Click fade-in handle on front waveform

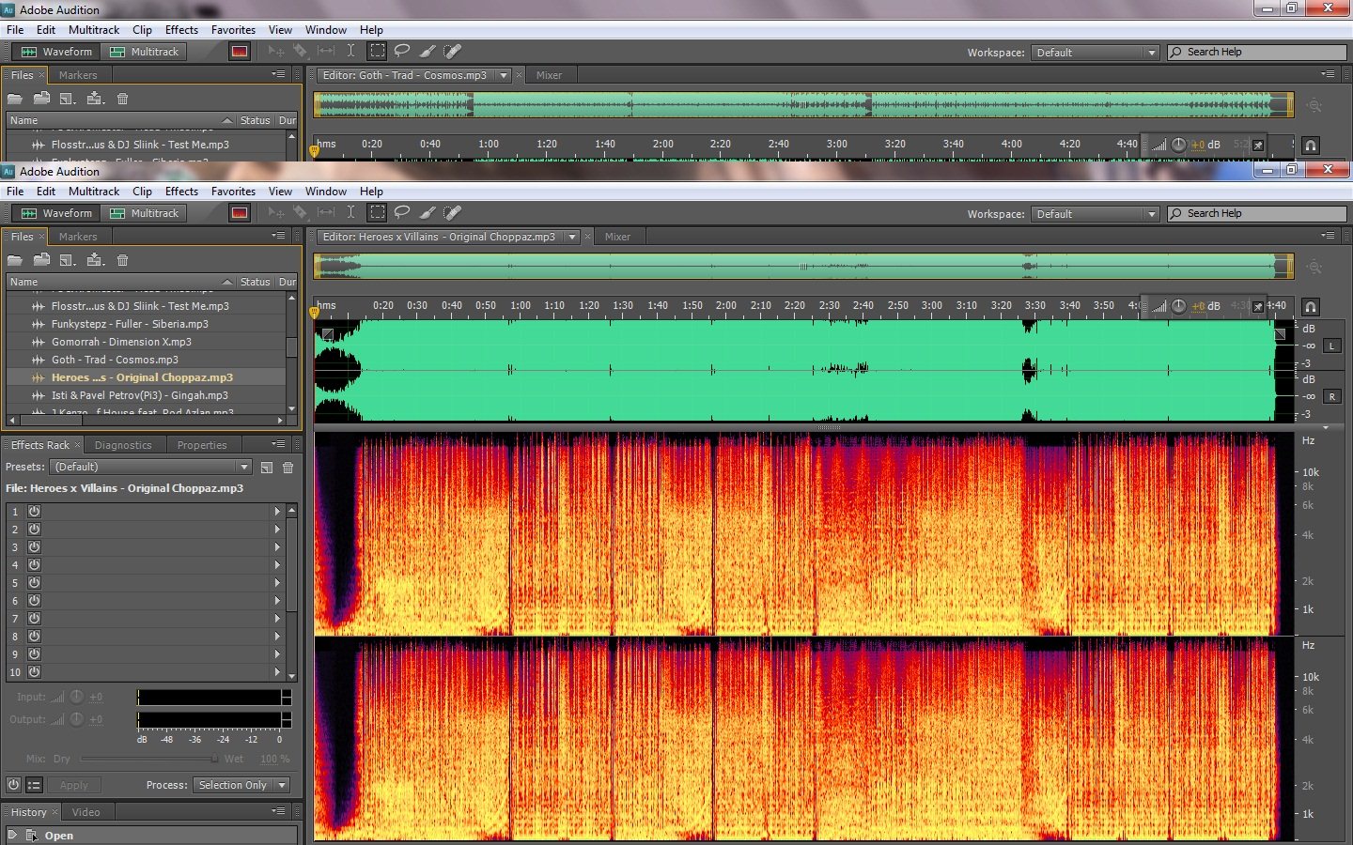coord(328,333)
